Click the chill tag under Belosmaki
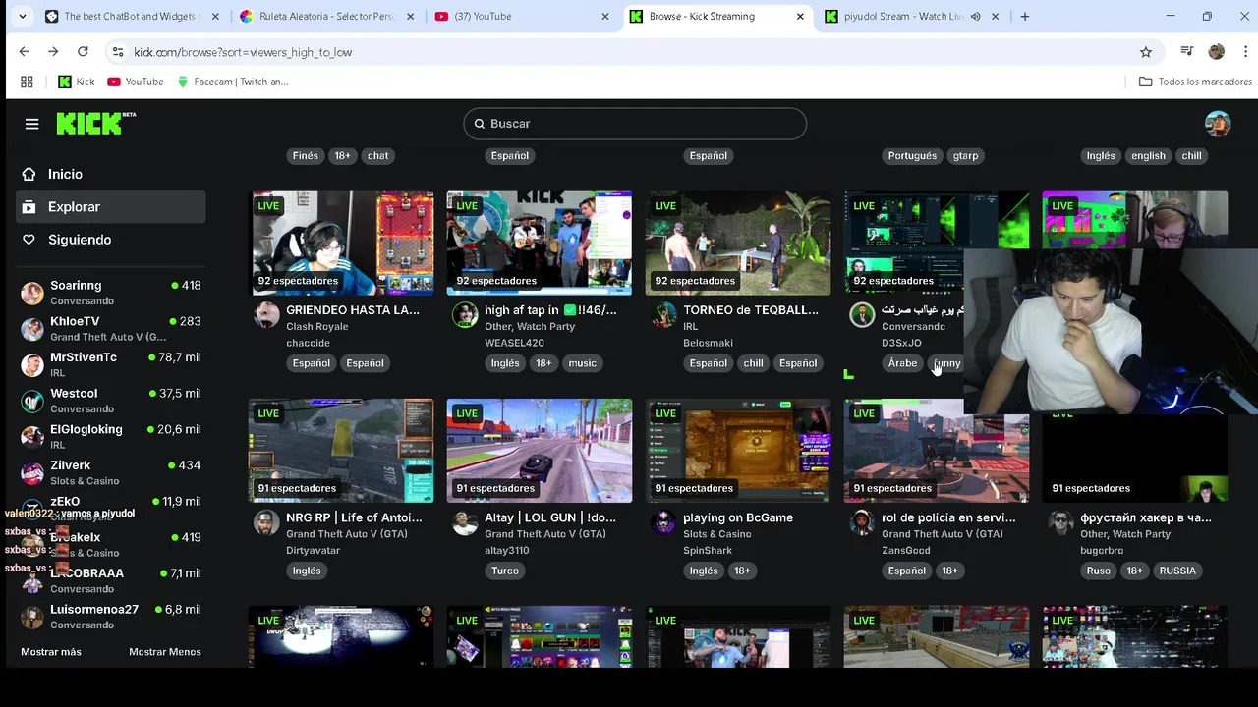The height and width of the screenshot is (707, 1258). click(x=753, y=363)
